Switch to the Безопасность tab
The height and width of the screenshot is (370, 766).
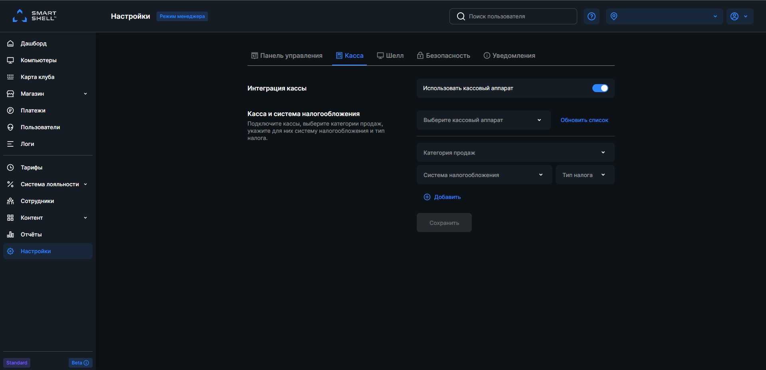[443, 55]
